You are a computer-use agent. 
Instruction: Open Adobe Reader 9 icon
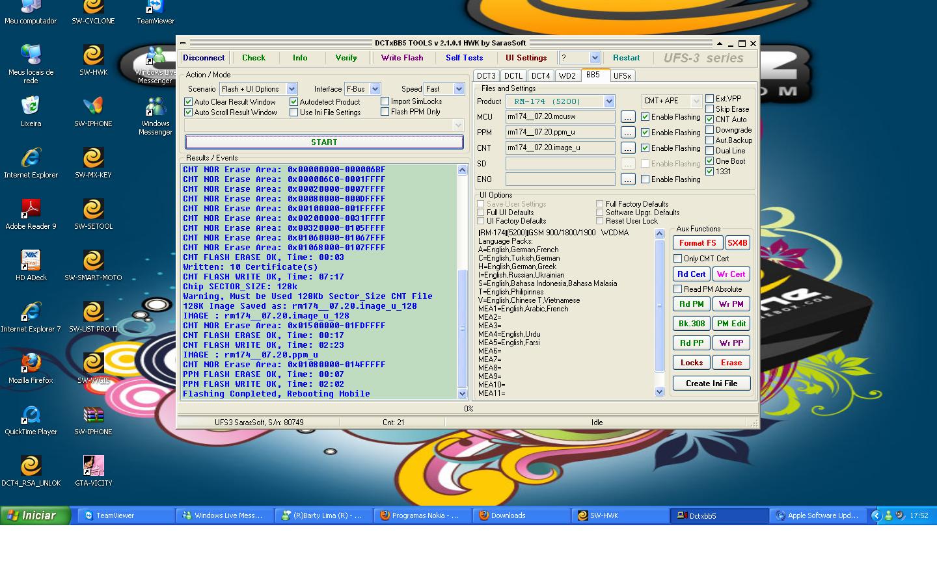[31, 213]
